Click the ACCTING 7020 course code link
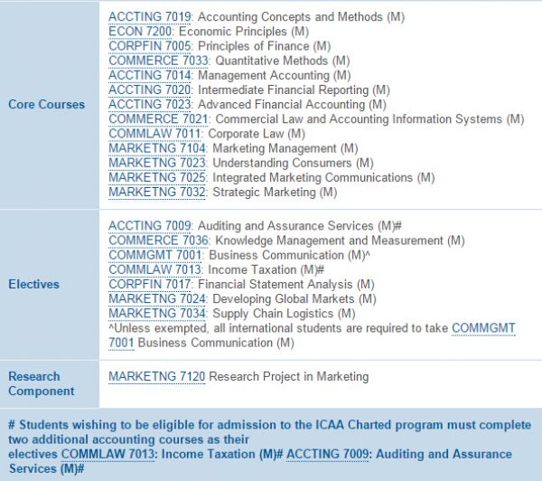The height and width of the screenshot is (481, 542). point(150,90)
